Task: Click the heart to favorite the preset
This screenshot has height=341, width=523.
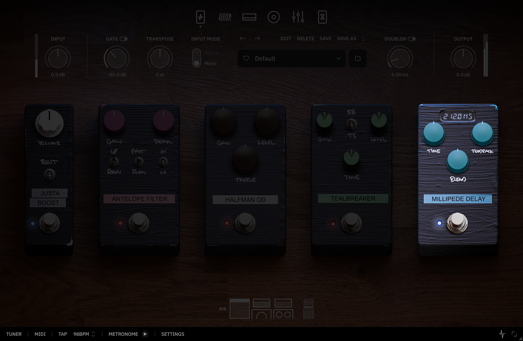Action: click(246, 58)
